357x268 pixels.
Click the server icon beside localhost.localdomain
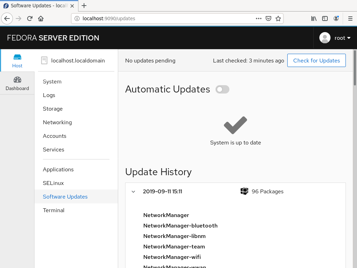tap(44, 60)
